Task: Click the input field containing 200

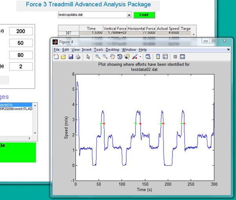Action: [21, 31]
